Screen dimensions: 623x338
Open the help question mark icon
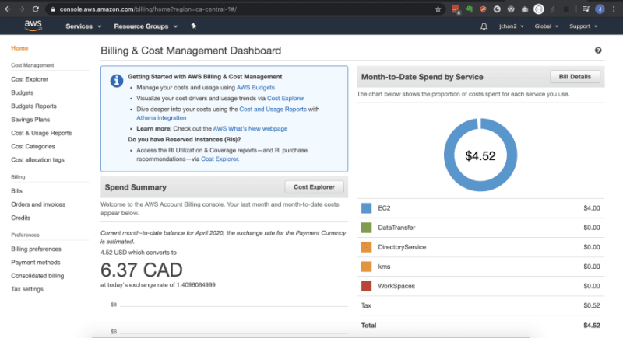[598, 51]
